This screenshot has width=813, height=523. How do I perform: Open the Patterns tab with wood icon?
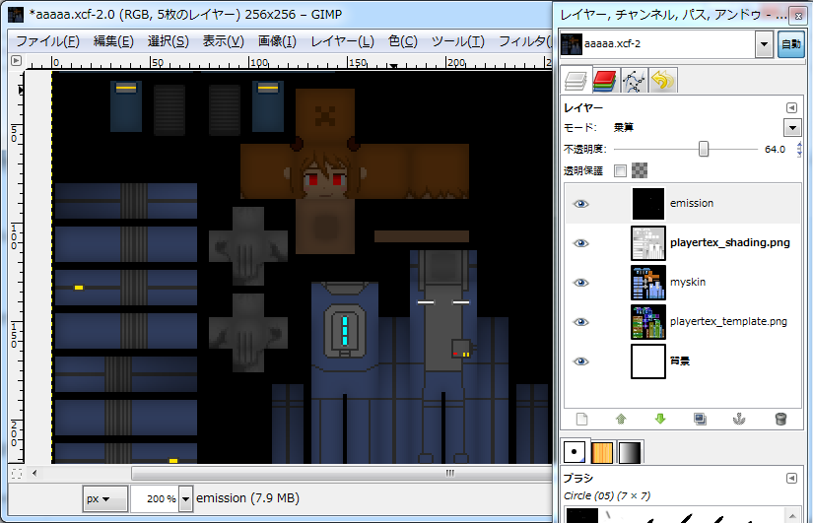coord(602,452)
